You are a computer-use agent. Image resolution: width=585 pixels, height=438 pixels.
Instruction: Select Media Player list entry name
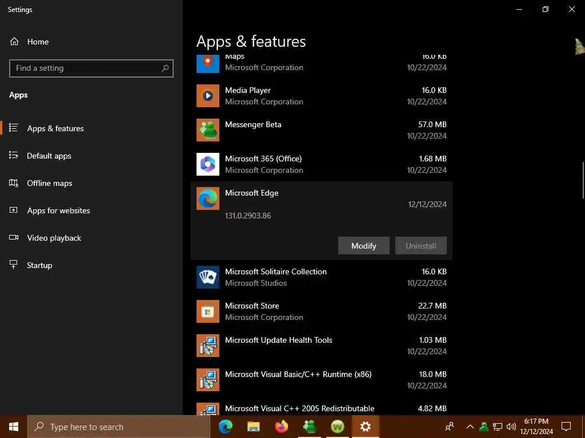pos(248,90)
